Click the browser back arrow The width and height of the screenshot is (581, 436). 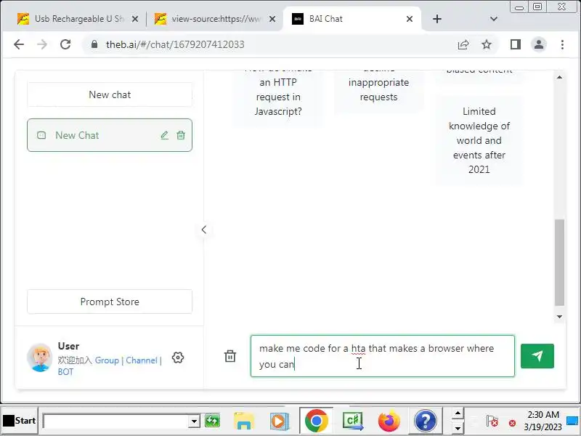pos(19,44)
